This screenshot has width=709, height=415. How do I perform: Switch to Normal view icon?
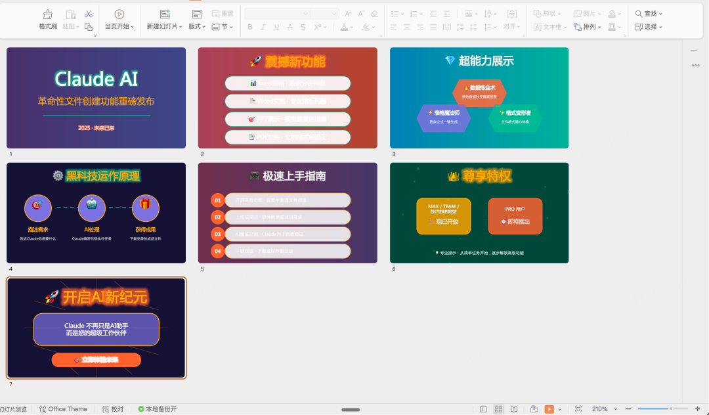pos(483,409)
